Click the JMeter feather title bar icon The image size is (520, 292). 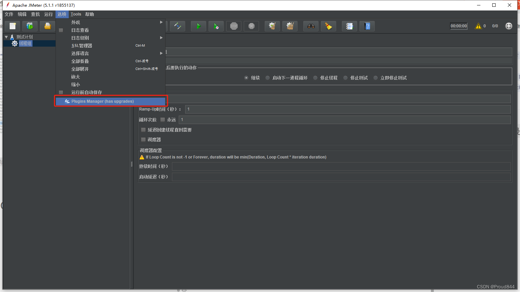[7, 5]
